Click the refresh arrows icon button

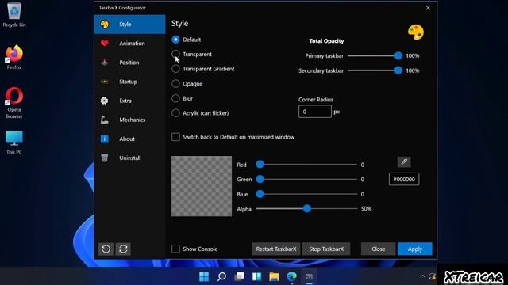click(x=123, y=249)
